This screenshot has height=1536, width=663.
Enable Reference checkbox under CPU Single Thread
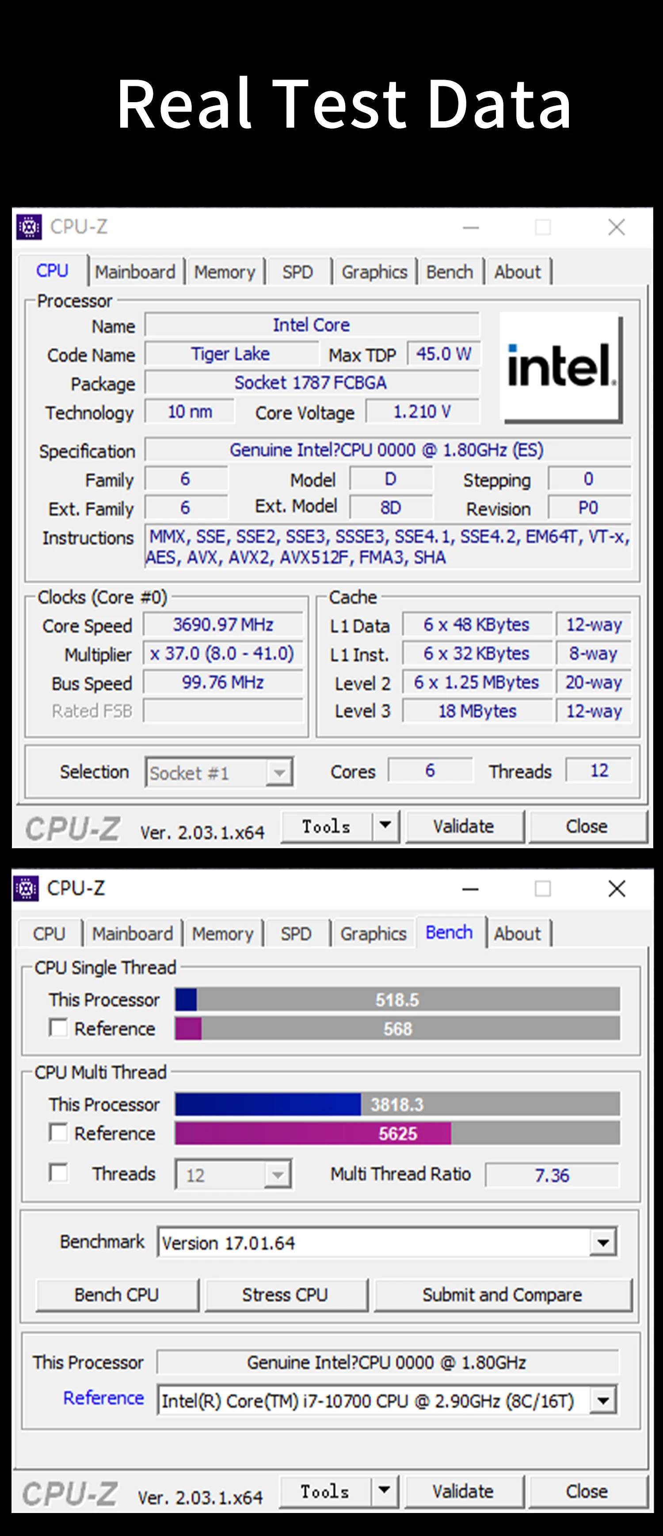[x=58, y=1027]
